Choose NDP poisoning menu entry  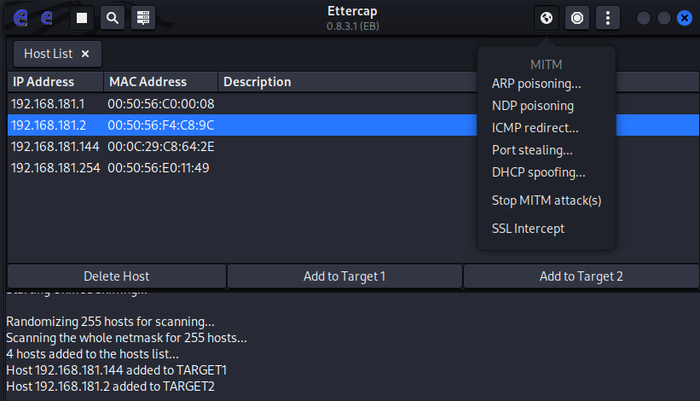click(x=533, y=106)
